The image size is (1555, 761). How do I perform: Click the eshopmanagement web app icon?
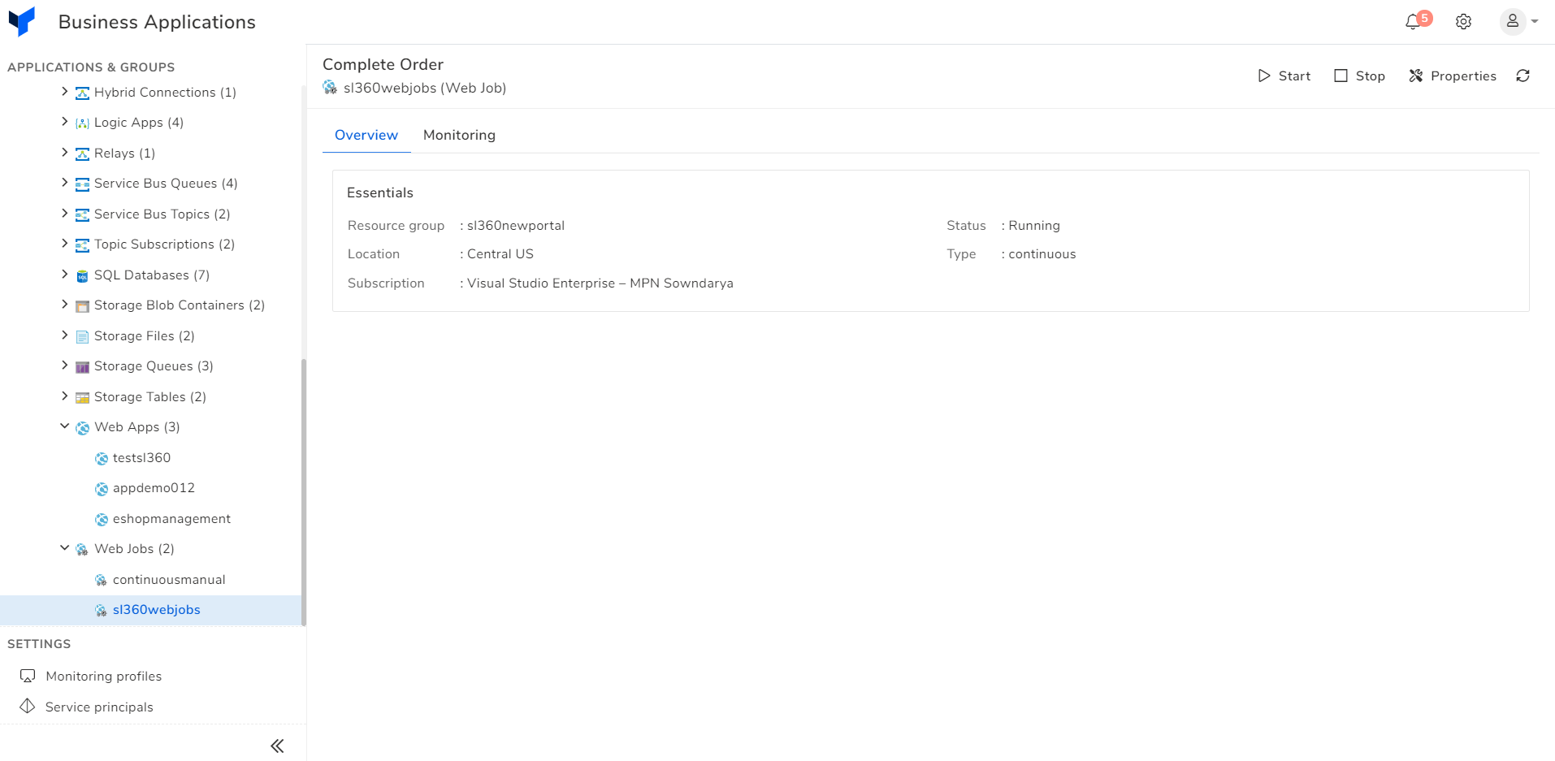coord(101,520)
